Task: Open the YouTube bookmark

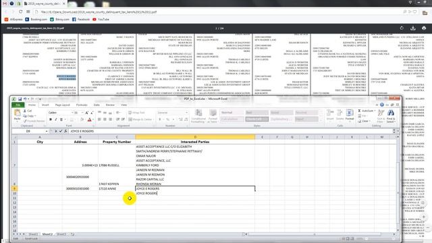Action: coord(101,20)
